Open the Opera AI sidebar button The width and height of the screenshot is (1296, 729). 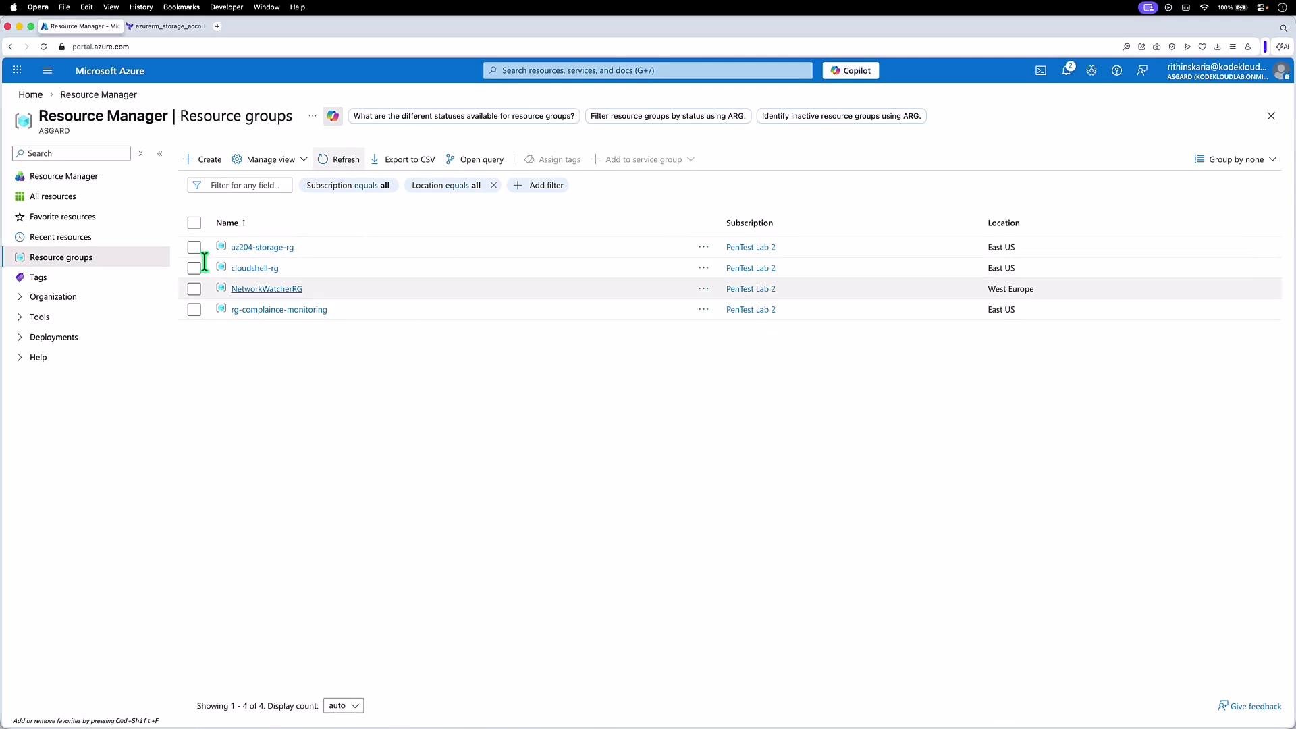(1282, 47)
